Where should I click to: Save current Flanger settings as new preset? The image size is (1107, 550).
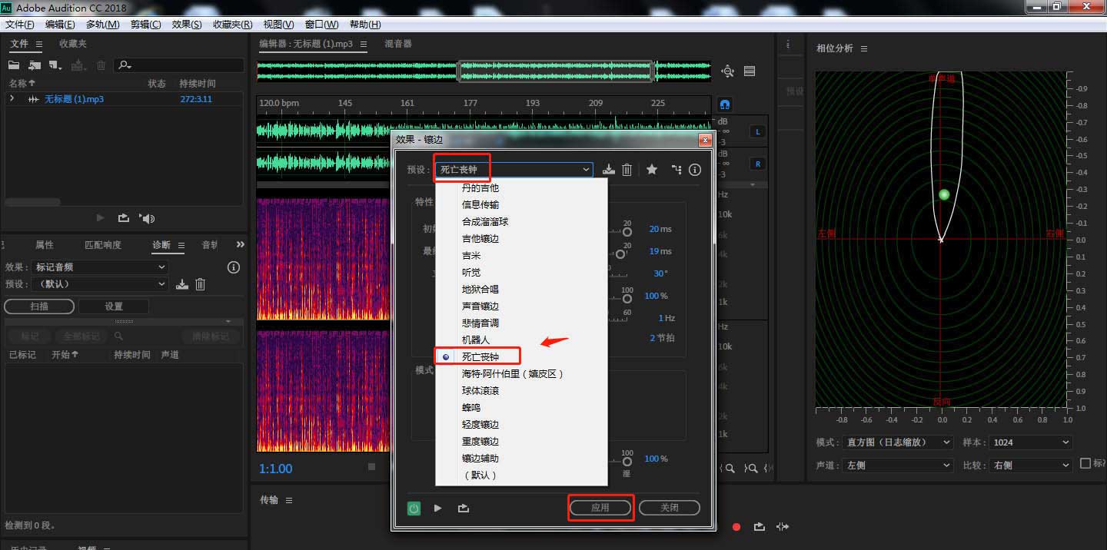point(607,169)
